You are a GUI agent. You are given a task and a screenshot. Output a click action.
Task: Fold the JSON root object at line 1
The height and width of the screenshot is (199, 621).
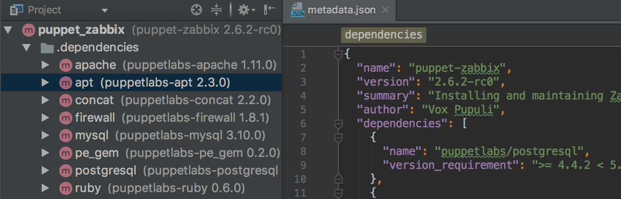tap(338, 55)
